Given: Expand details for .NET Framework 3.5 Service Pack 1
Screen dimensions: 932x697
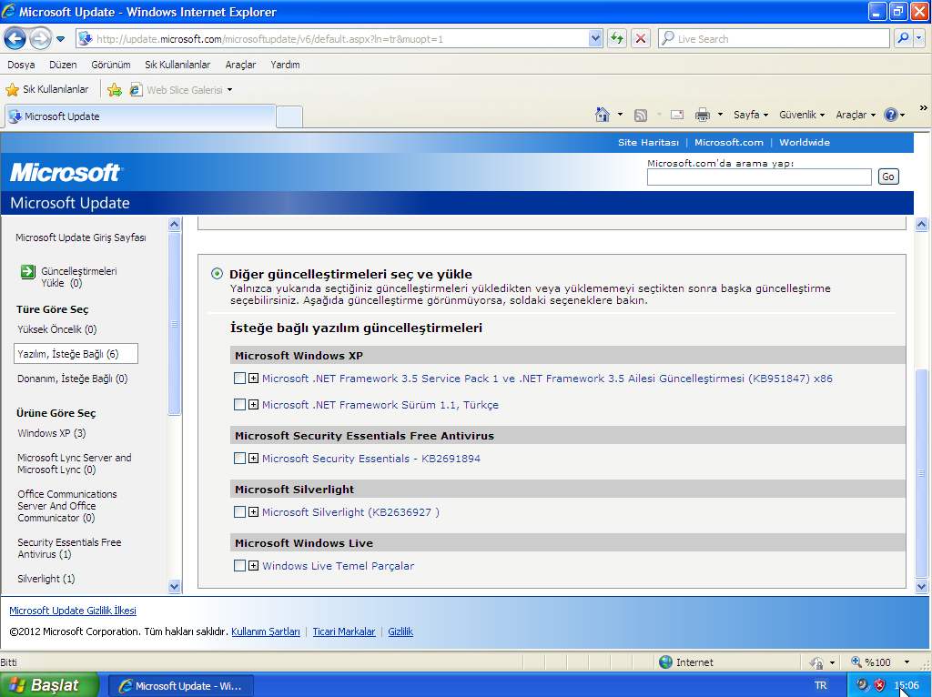Looking at the screenshot, I should 253,379.
